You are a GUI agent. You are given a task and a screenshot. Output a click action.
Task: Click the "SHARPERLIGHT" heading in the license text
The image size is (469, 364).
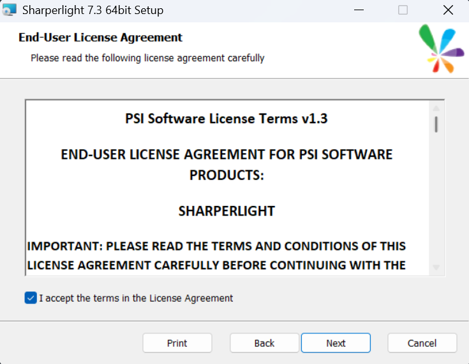pyautogui.click(x=227, y=211)
